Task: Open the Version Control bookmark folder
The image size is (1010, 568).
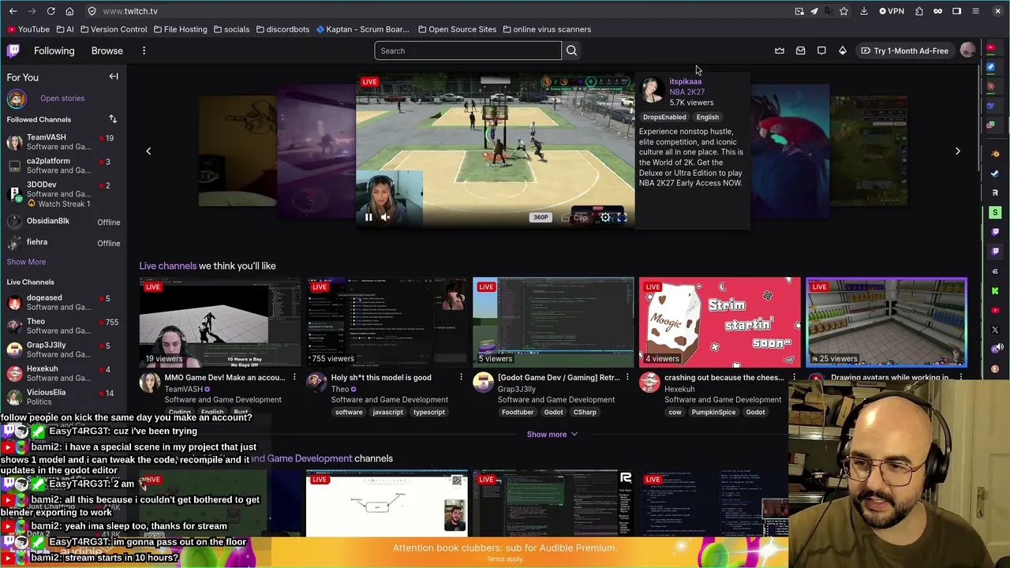Action: tap(113, 29)
